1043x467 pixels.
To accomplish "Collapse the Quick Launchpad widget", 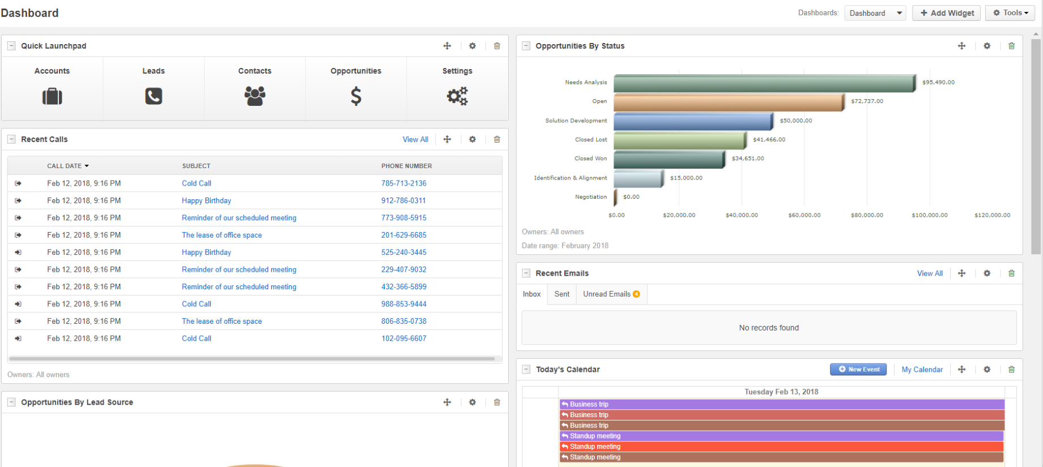I will (11, 46).
